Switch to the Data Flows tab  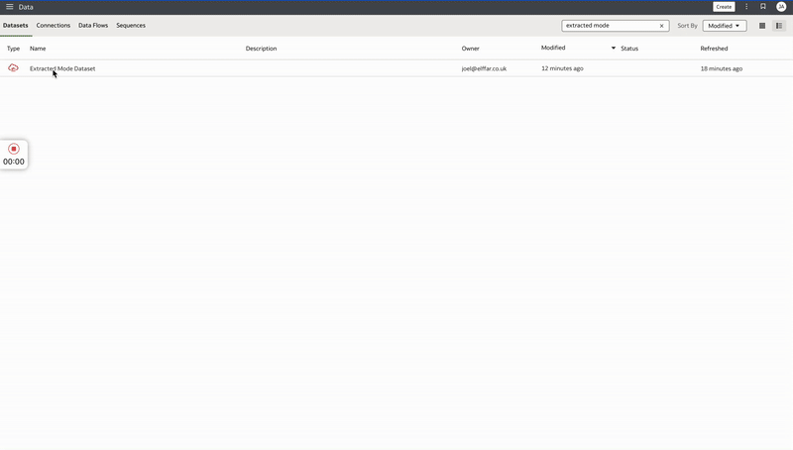coord(93,26)
